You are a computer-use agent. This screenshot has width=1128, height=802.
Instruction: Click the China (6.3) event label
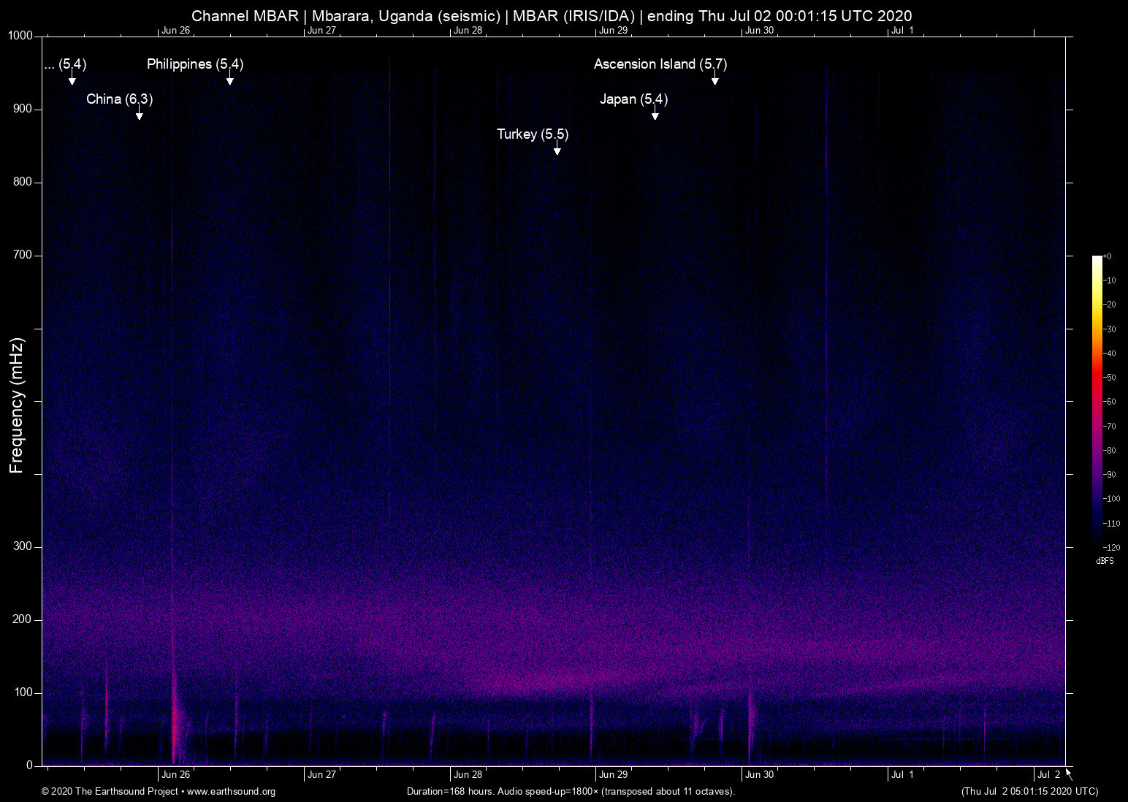coord(119,99)
